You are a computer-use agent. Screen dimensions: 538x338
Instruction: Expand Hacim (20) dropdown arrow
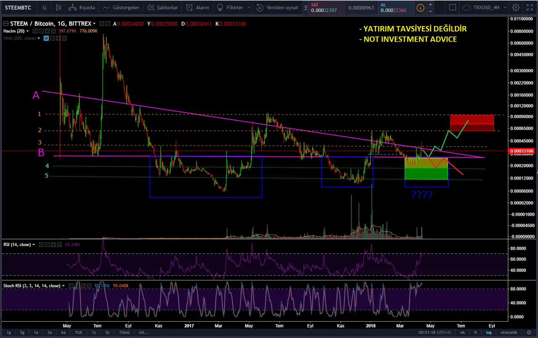click(x=28, y=31)
